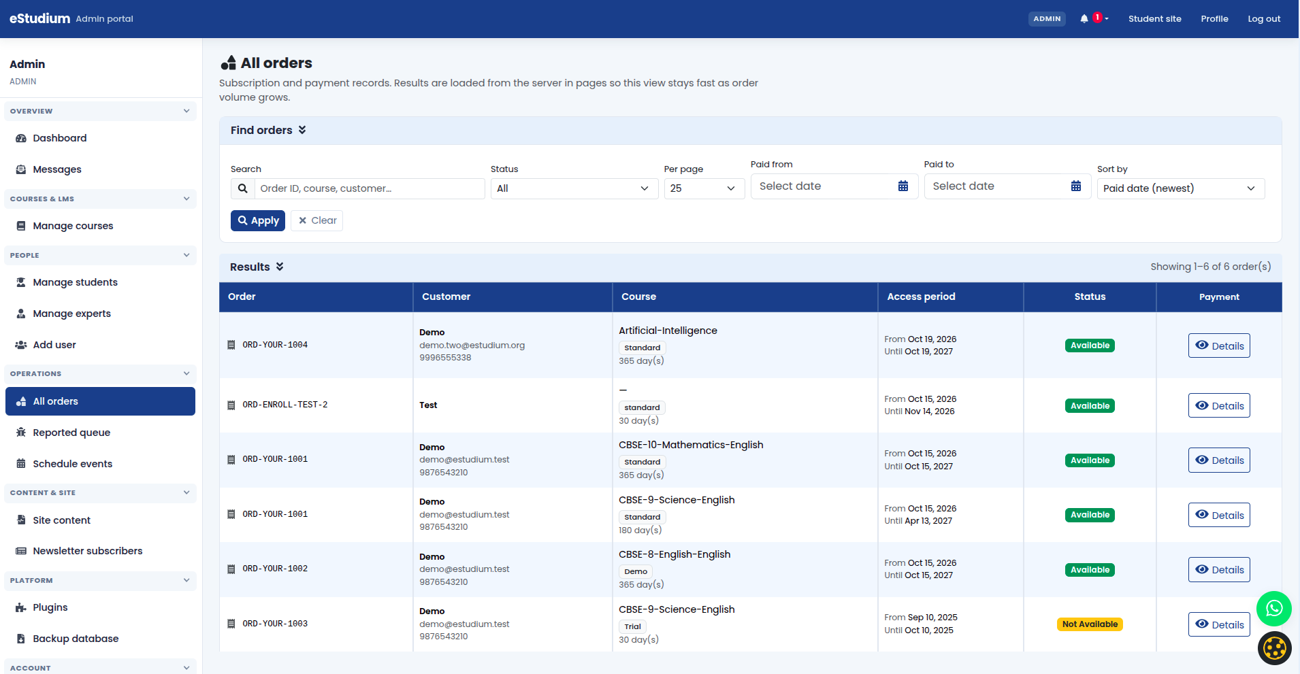Click the Paid from calendar icon
Image resolution: width=1300 pixels, height=674 pixels.
[x=903, y=186]
